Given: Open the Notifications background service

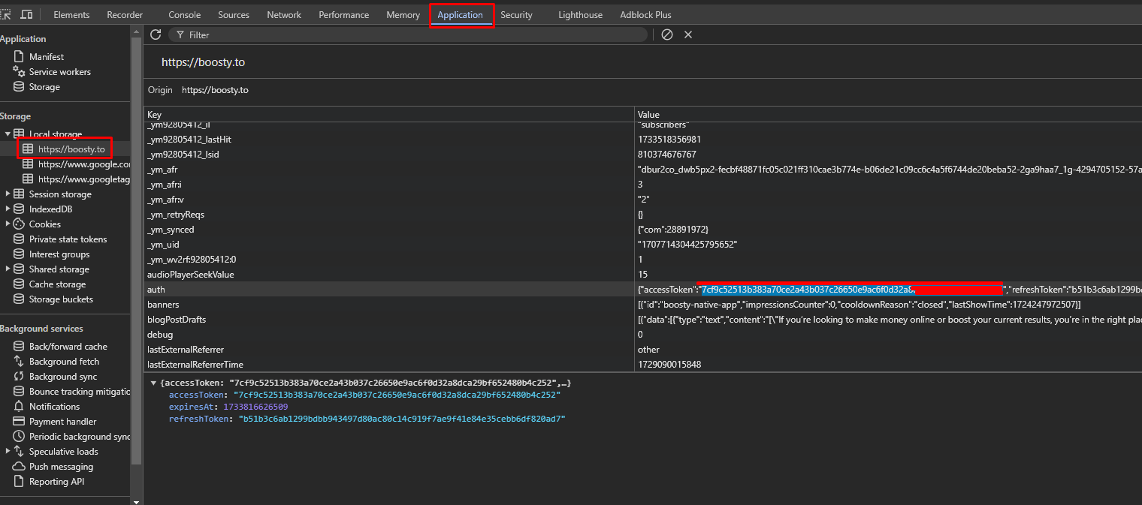Looking at the screenshot, I should click(x=54, y=407).
